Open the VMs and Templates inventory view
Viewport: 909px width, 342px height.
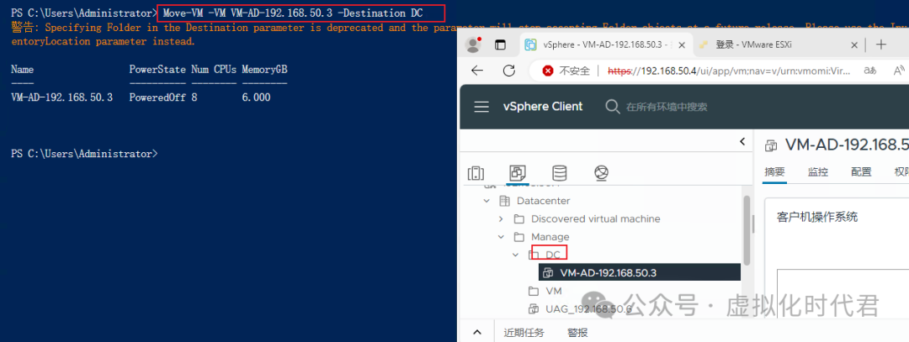pyautogui.click(x=517, y=172)
